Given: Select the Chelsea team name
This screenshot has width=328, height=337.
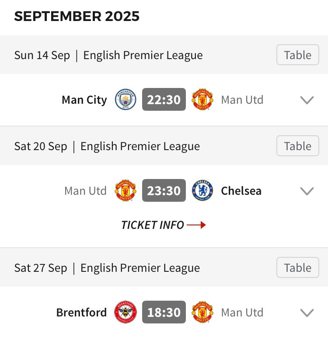Looking at the screenshot, I should point(241,191).
